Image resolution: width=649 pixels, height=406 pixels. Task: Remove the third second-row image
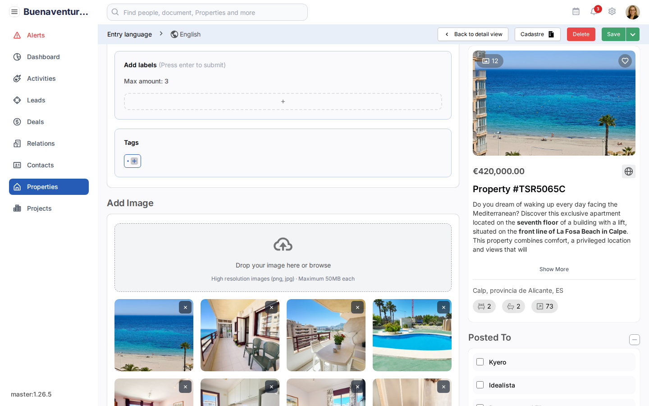click(x=357, y=387)
